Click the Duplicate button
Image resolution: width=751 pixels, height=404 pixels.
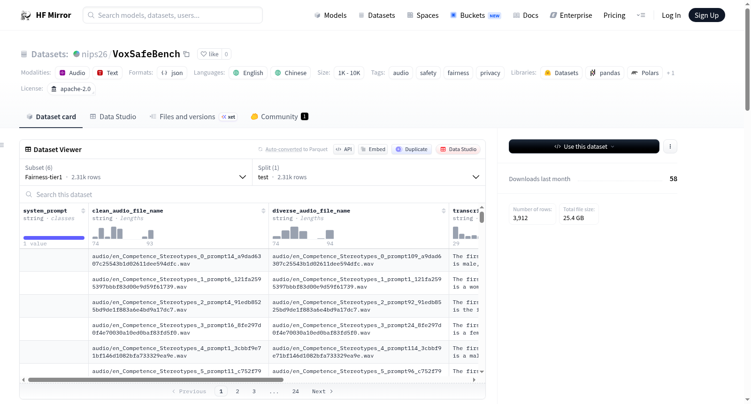(x=412, y=149)
